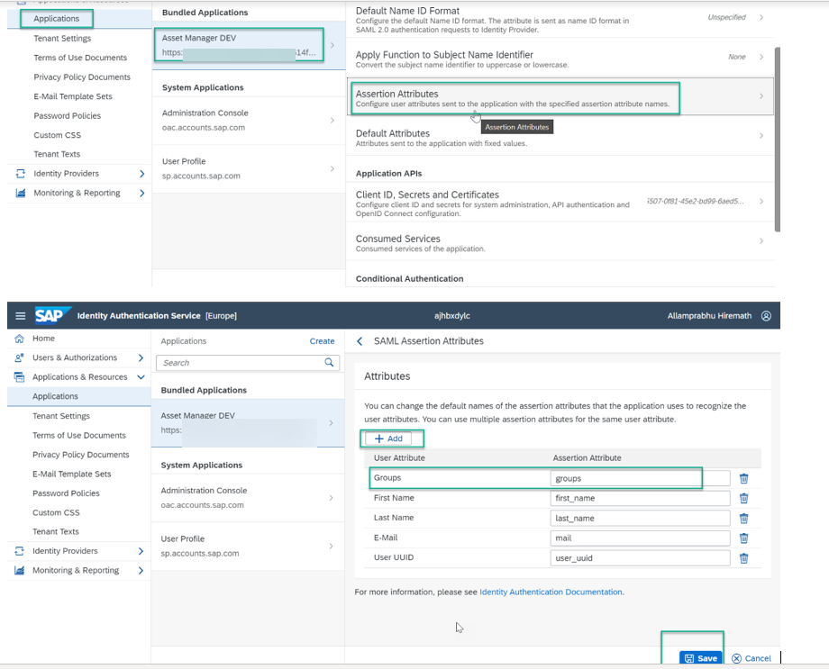Click the SAP logo in the header
829x669 pixels.
click(x=52, y=315)
